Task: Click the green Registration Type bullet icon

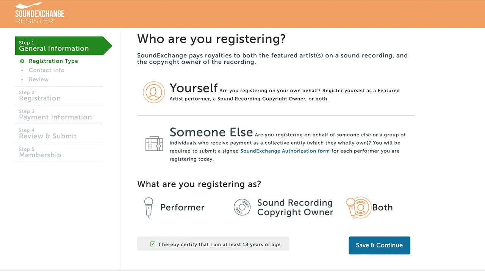Action: (x=22, y=61)
